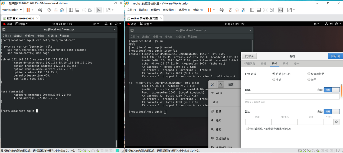
Task: Enter full screen in right VMware window
Action: 265,10
